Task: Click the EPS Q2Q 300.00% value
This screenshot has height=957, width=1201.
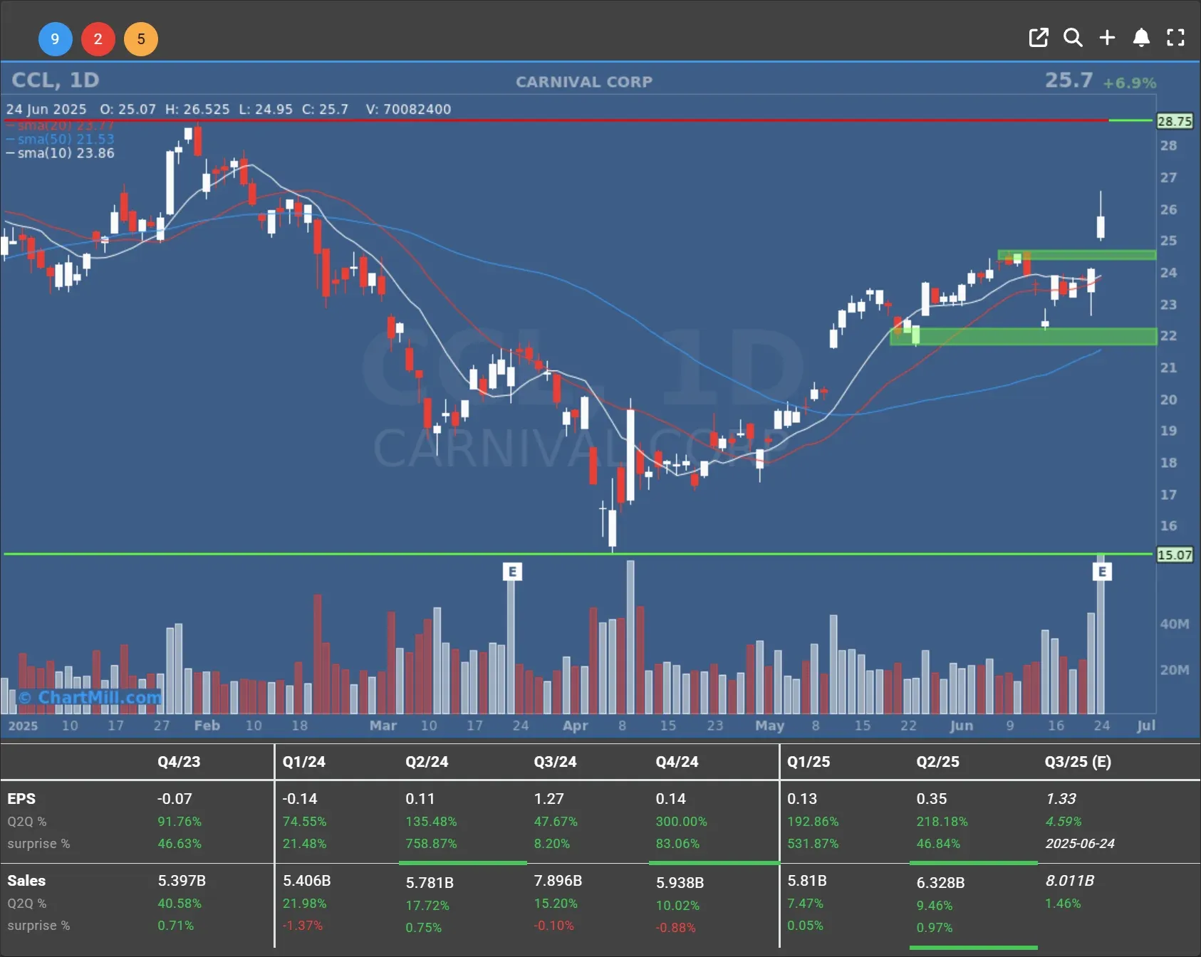Action: pyautogui.click(x=682, y=822)
